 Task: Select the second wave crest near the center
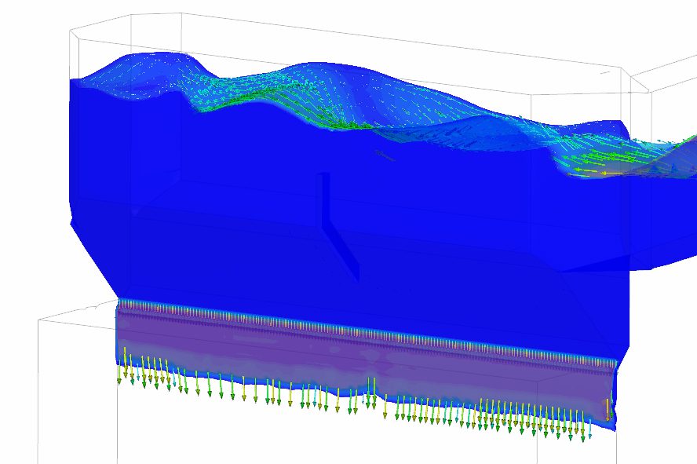tap(306, 69)
